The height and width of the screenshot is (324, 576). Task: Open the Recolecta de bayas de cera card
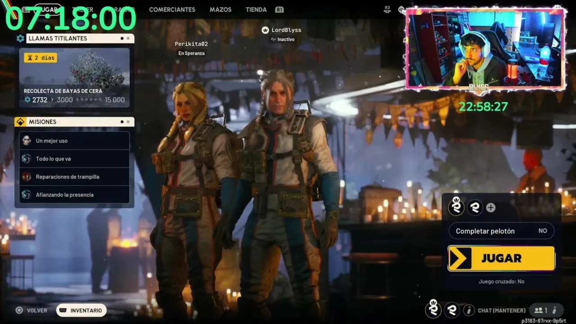pos(74,78)
